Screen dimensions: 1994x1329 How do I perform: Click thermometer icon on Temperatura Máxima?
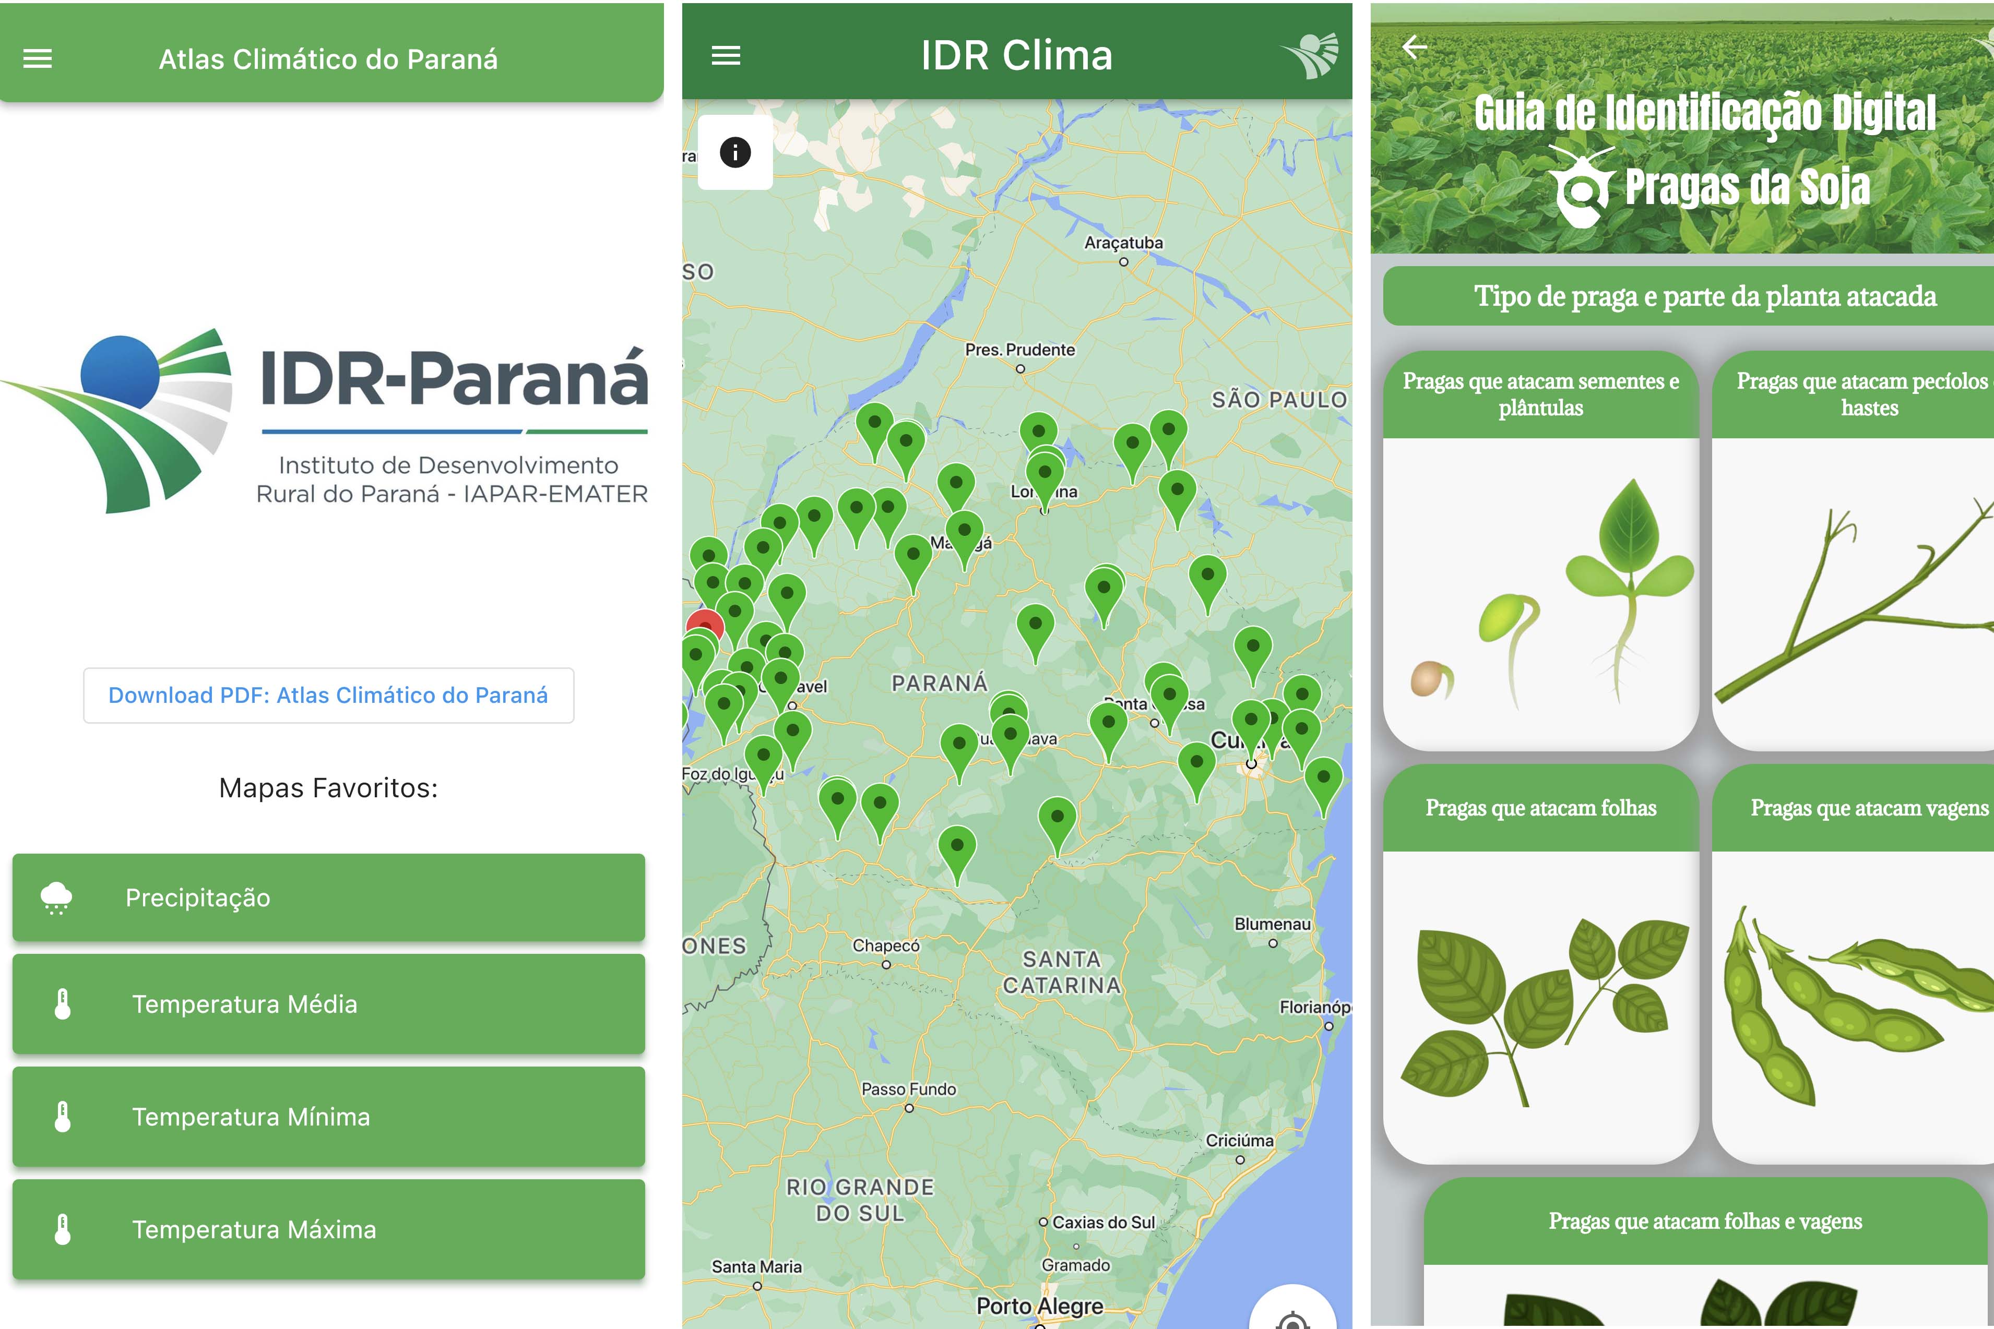63,1229
